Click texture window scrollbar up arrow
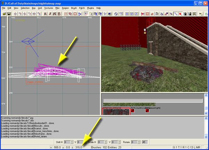 pyautogui.click(x=206, y=95)
